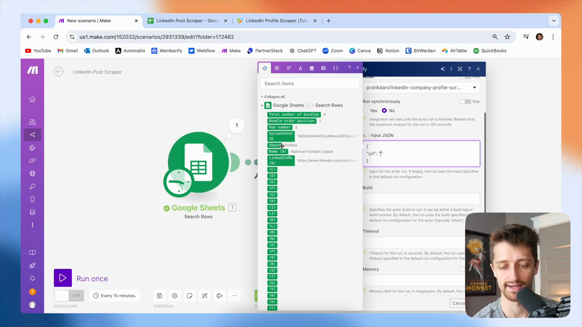This screenshot has width=582, height=327.
Task: Go back using scenario back arrow
Action: coord(58,72)
